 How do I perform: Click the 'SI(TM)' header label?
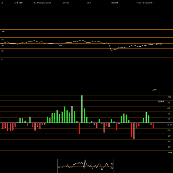[66, 3]
